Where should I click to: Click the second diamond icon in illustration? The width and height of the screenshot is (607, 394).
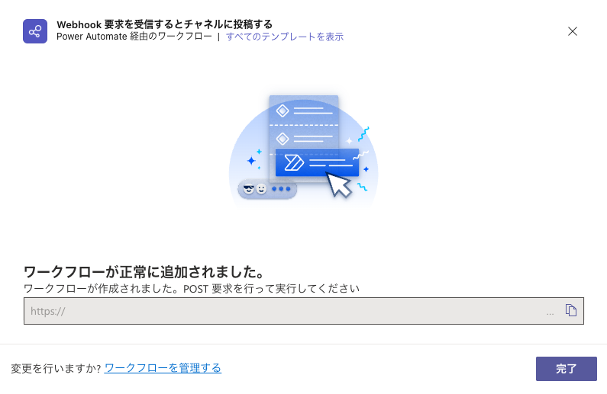coord(283,138)
